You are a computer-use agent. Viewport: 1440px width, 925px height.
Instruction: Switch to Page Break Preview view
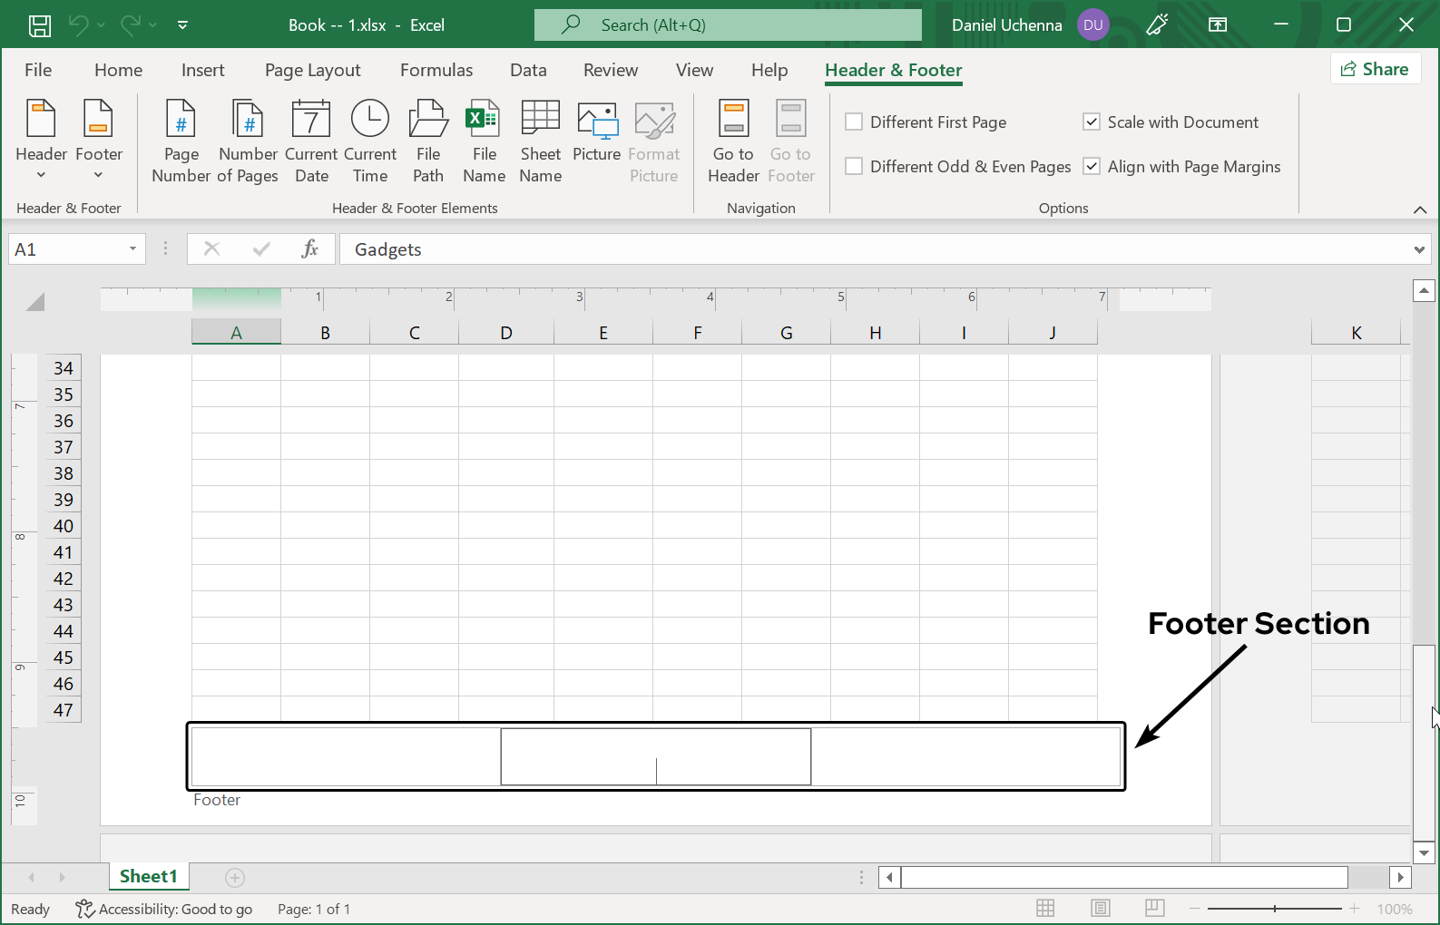pyautogui.click(x=1154, y=908)
